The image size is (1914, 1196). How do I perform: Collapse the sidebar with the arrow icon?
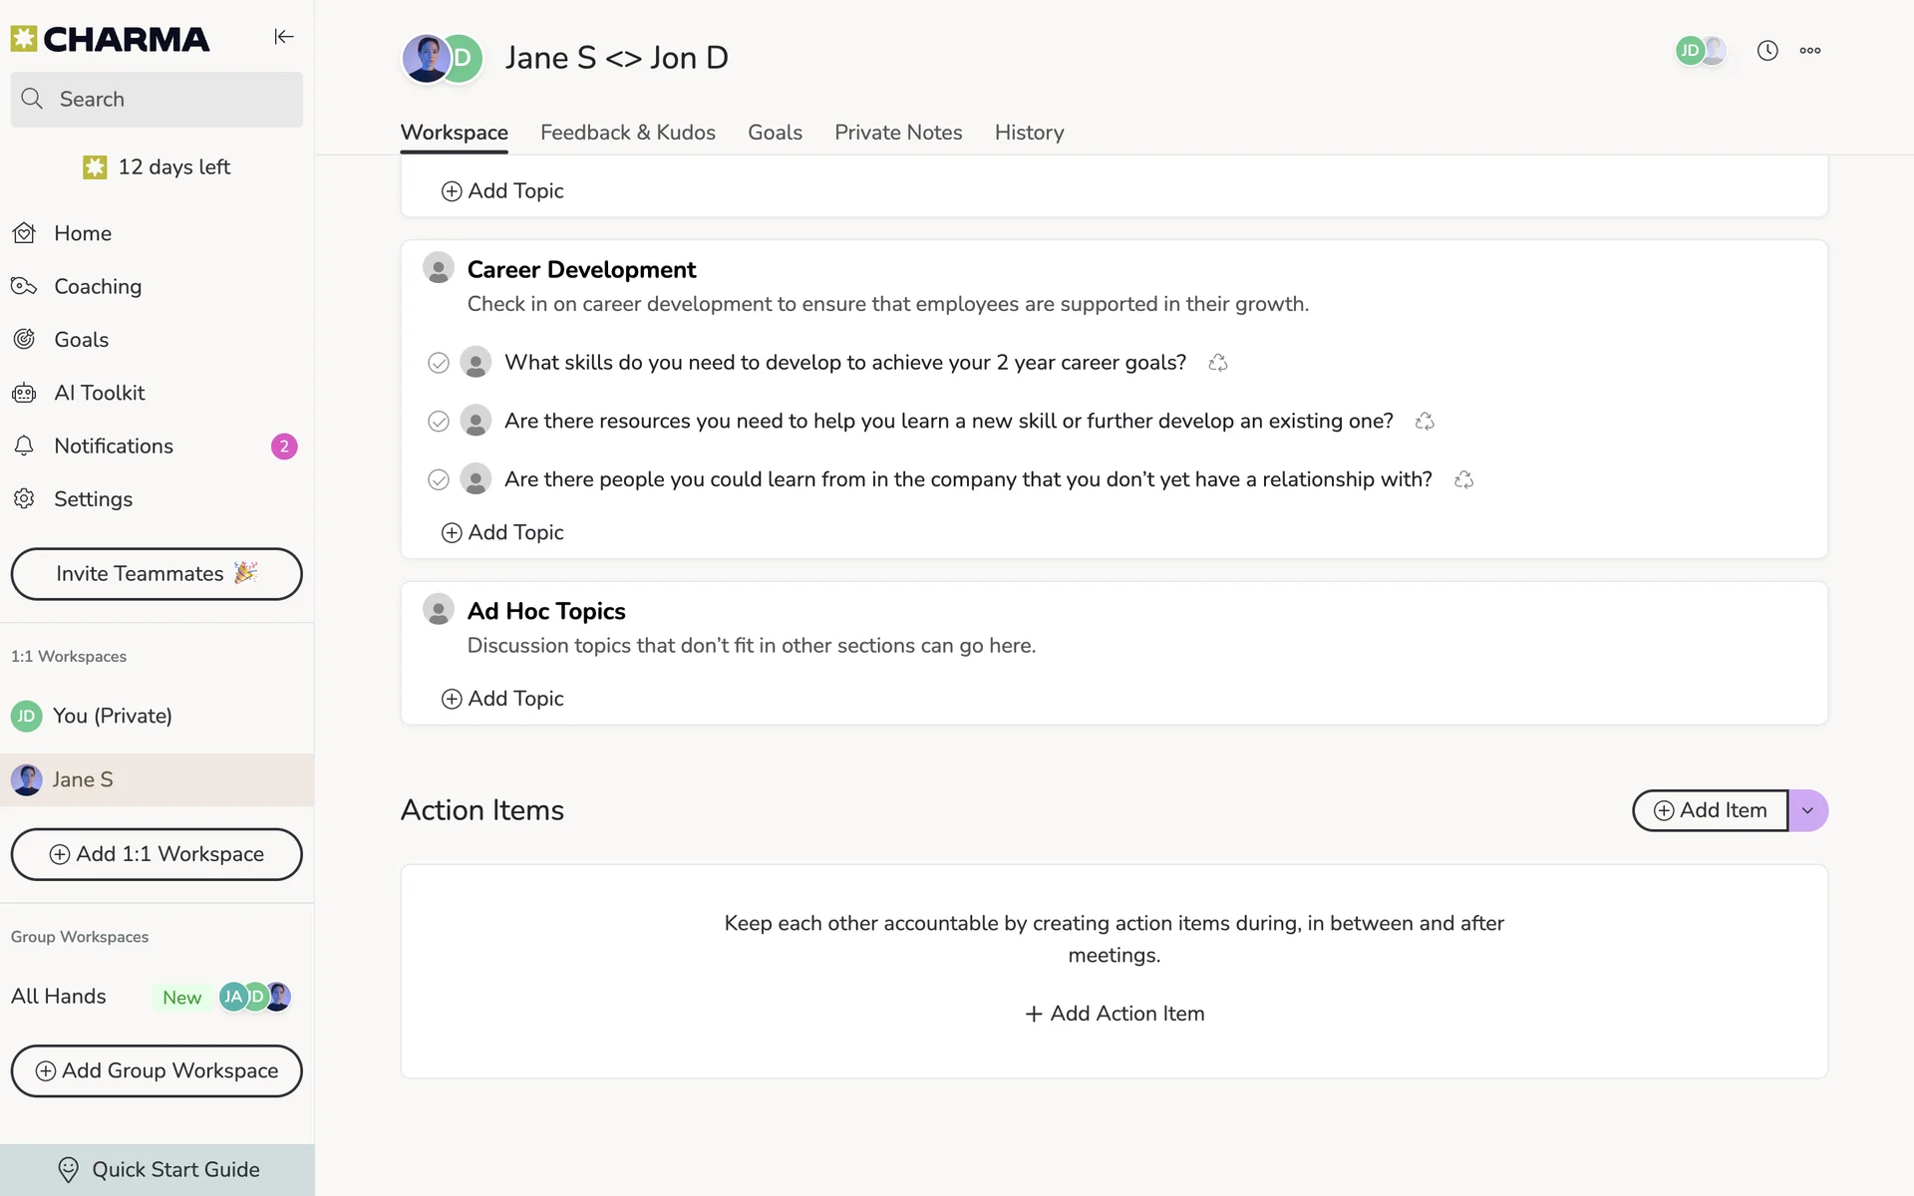[x=284, y=37]
